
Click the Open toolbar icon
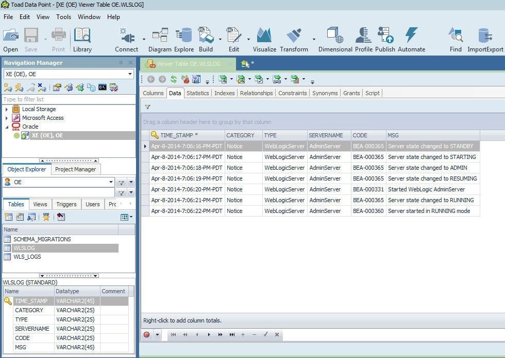click(11, 40)
